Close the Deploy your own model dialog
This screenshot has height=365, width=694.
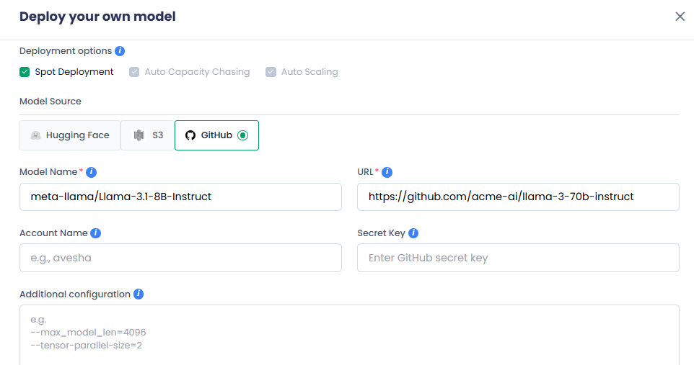pos(680,17)
